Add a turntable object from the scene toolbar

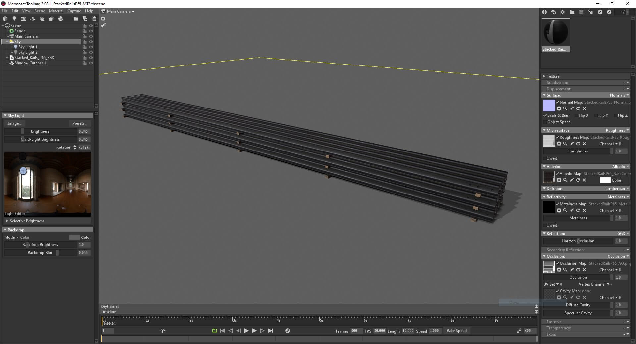tap(61, 19)
